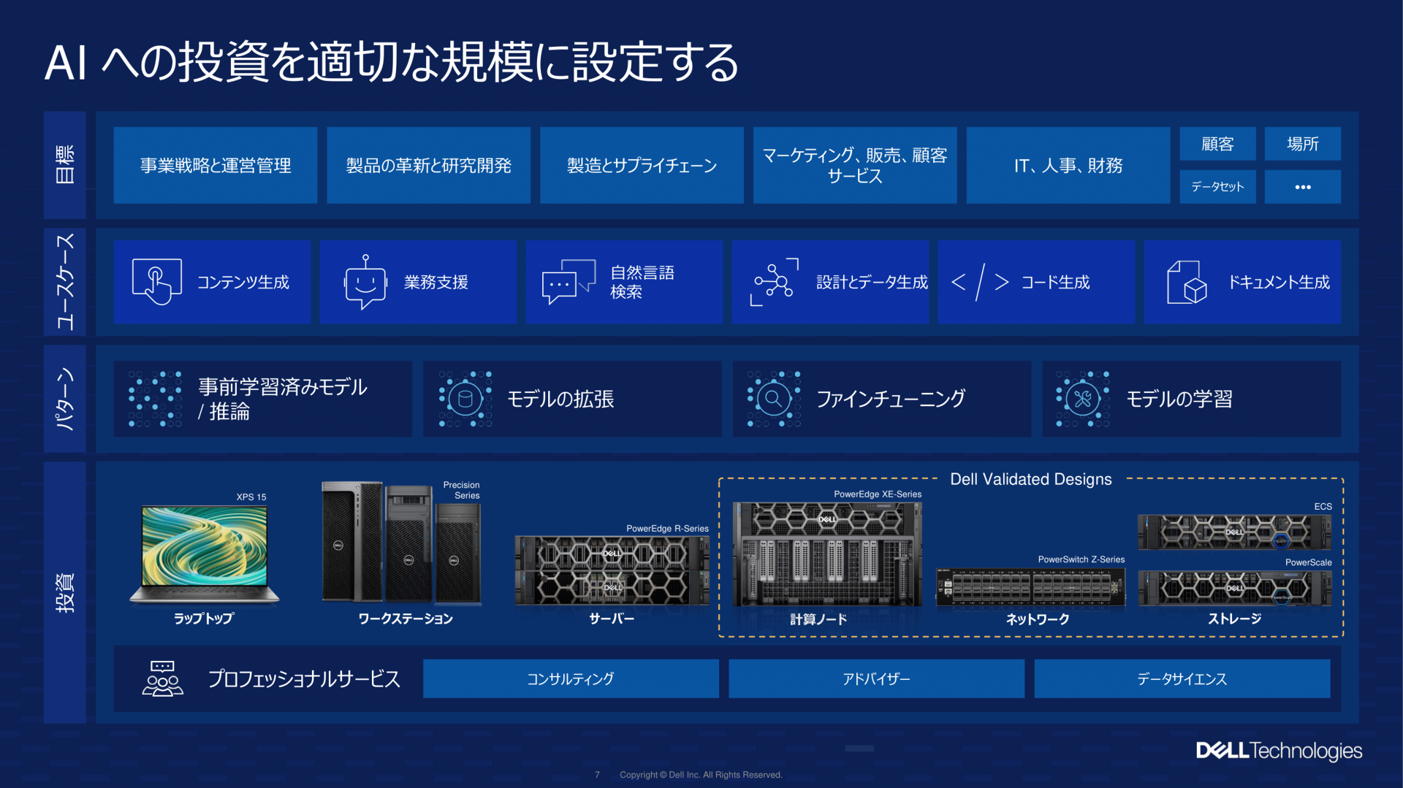The width and height of the screenshot is (1403, 788).
Task: Expand the three-dots more options tile
Action: [x=1302, y=187]
